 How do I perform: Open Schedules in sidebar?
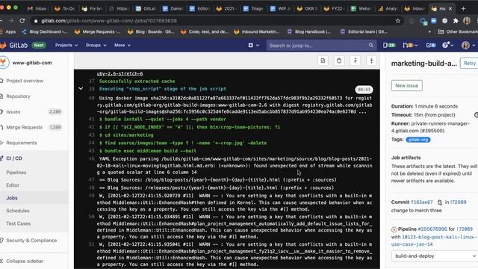click(18, 211)
